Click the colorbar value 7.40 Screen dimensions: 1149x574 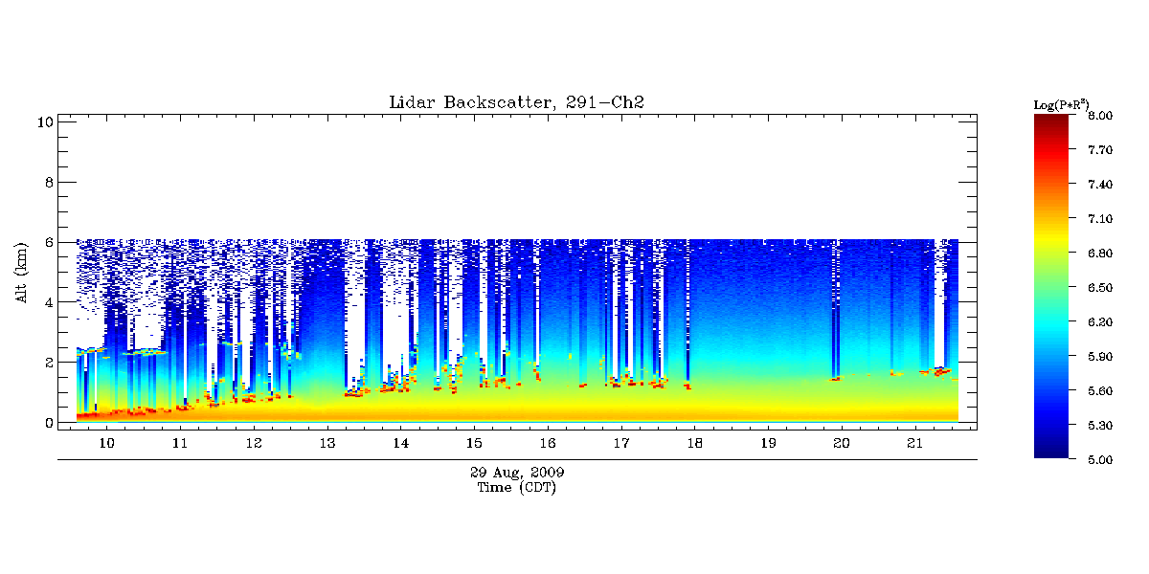click(x=1100, y=185)
